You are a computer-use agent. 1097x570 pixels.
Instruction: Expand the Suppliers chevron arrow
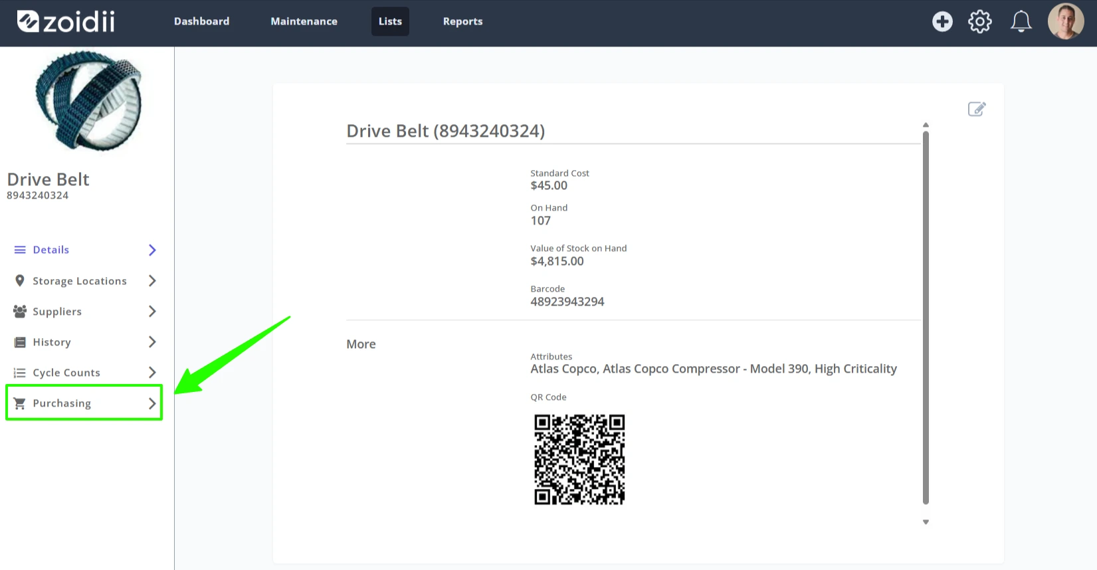click(x=152, y=312)
